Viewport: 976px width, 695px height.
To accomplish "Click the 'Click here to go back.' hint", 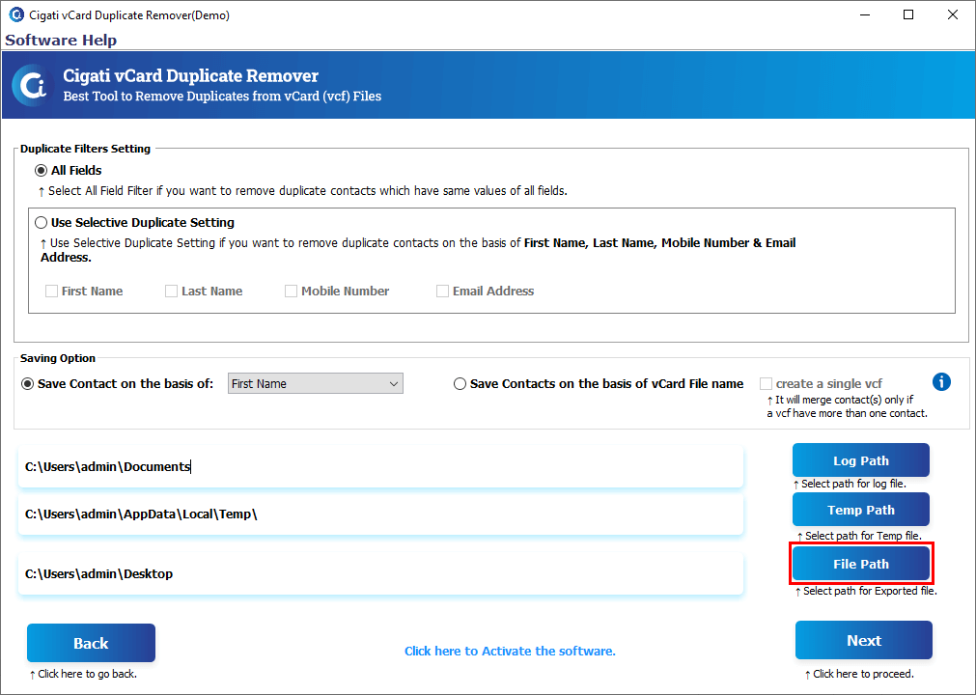I will (83, 674).
